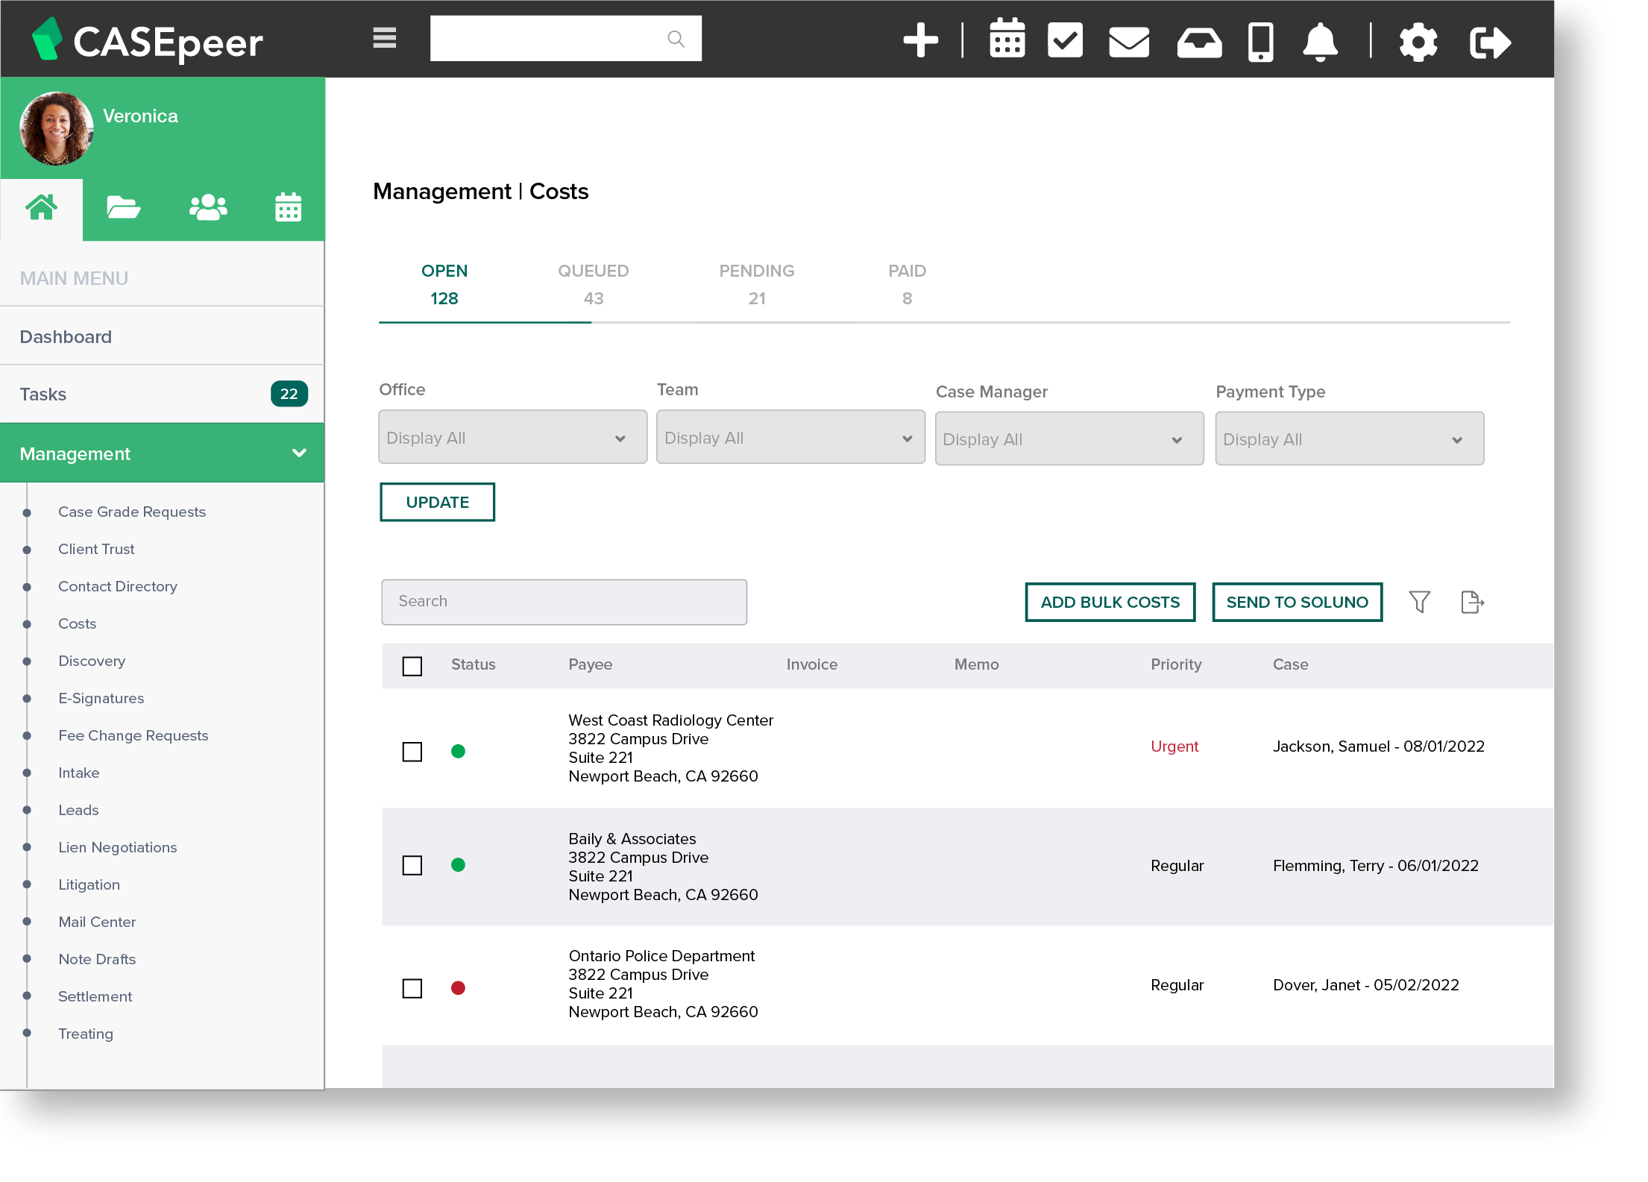
Task: Click the SEND TO SOLUNO button
Action: coord(1297,602)
